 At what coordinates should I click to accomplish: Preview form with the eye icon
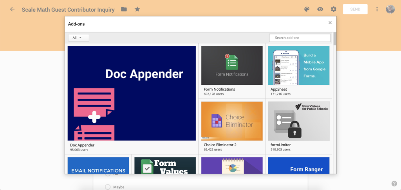320,9
